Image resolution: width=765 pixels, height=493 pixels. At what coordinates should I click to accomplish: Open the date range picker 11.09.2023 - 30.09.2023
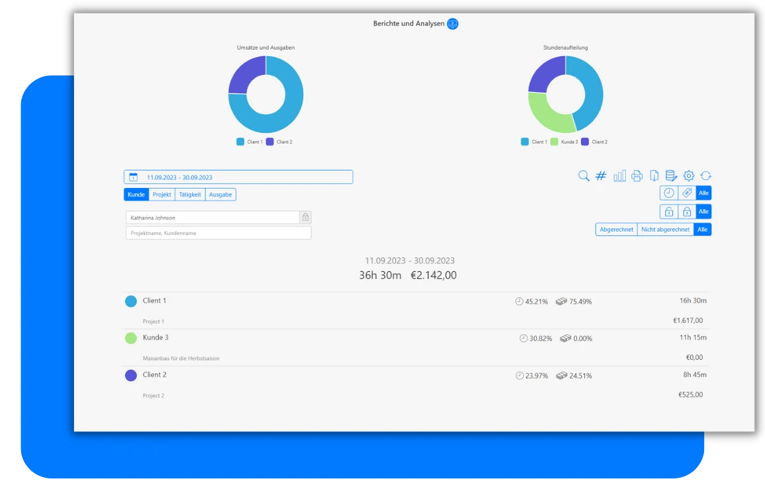pyautogui.click(x=238, y=177)
